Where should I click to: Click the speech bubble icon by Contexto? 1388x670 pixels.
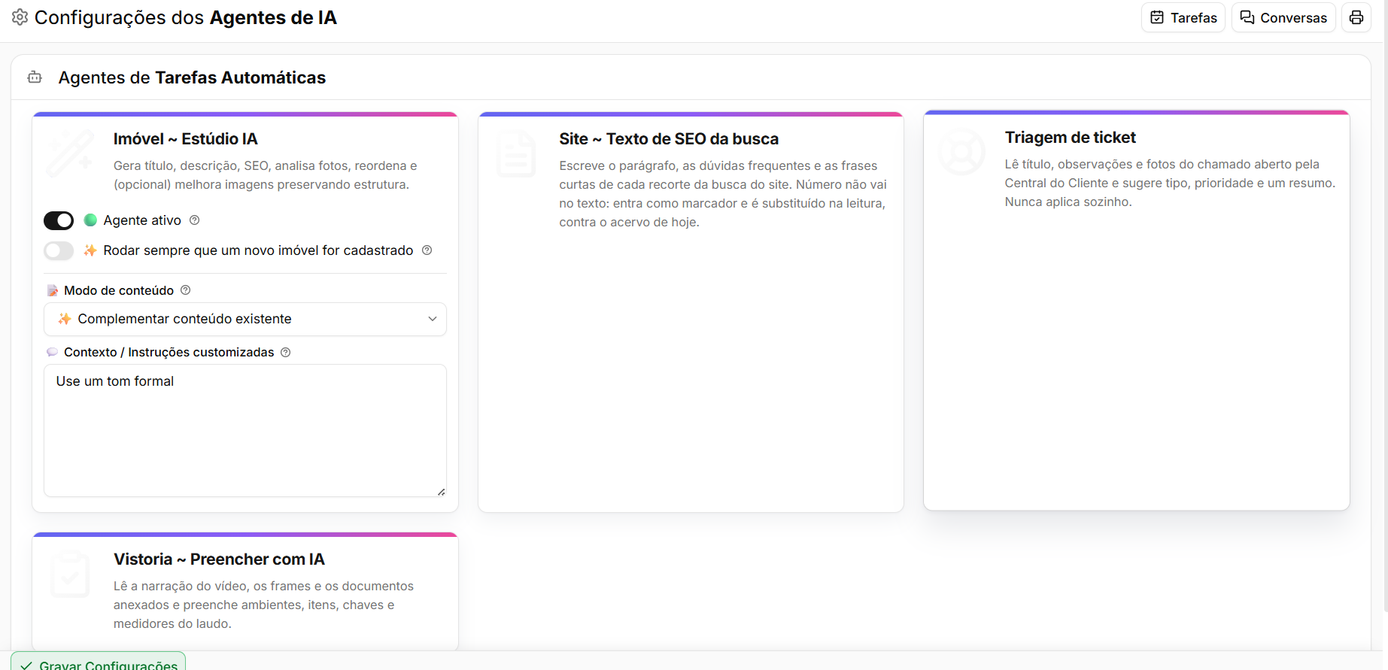[53, 352]
